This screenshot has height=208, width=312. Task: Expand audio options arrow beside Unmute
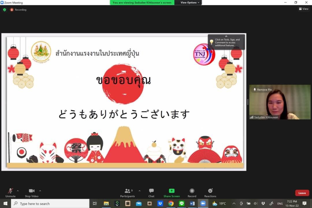click(x=18, y=191)
